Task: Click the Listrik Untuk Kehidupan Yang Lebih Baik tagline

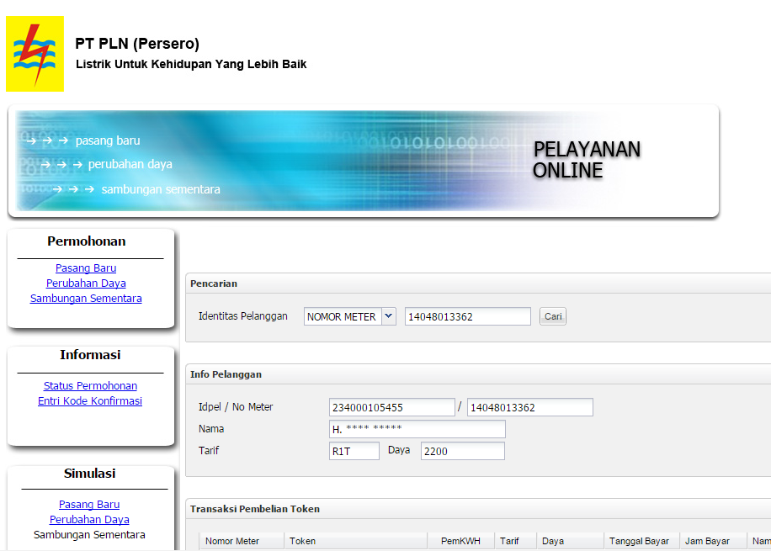Action: [x=191, y=65]
